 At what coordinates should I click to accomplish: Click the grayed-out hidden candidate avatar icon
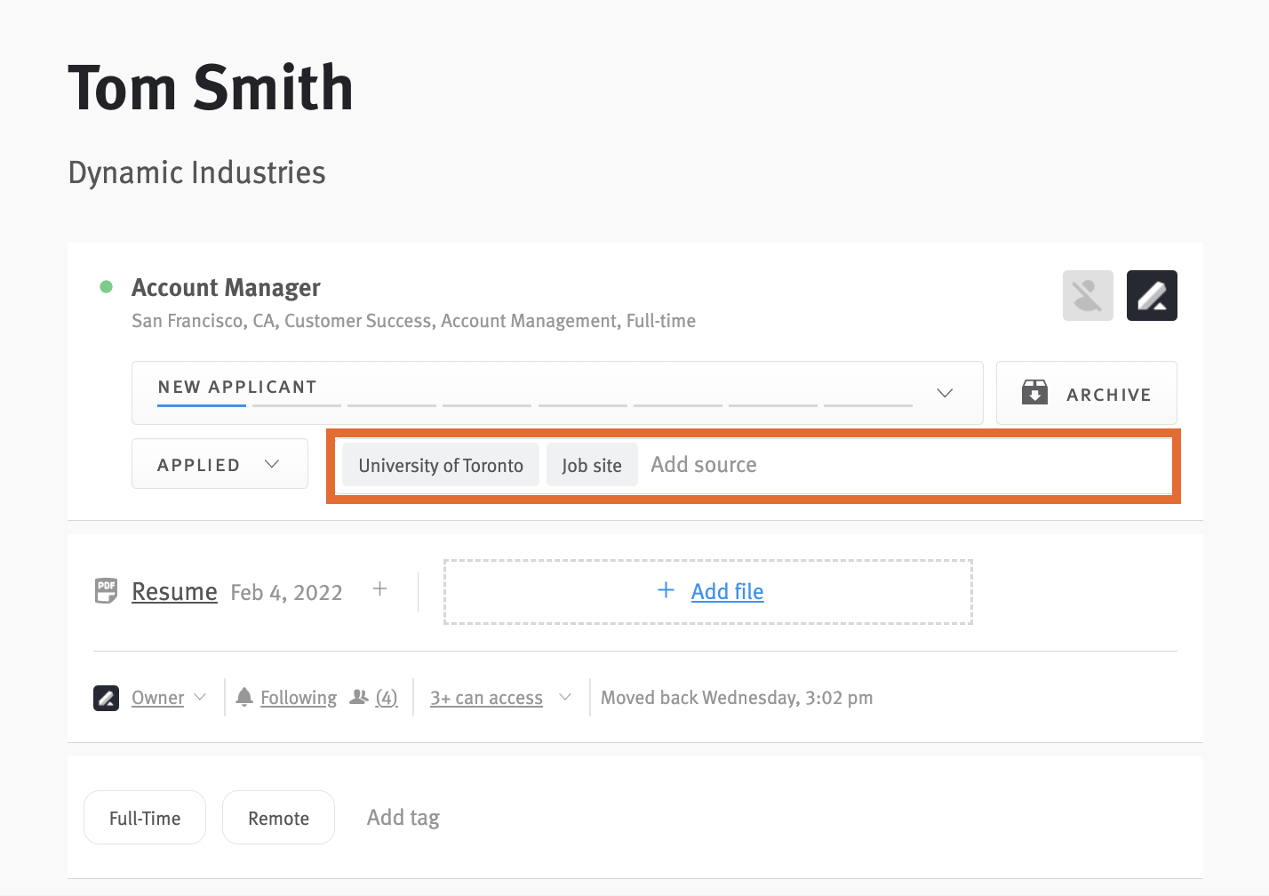tap(1088, 295)
